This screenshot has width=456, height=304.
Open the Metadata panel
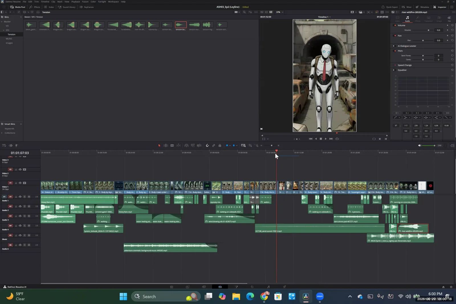point(422,7)
